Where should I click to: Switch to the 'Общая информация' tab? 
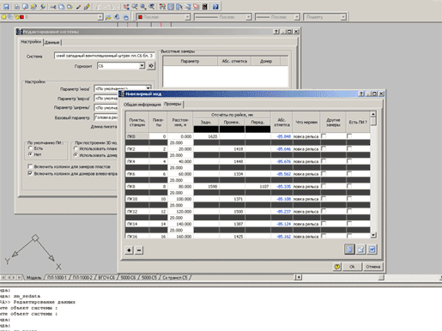142,105
